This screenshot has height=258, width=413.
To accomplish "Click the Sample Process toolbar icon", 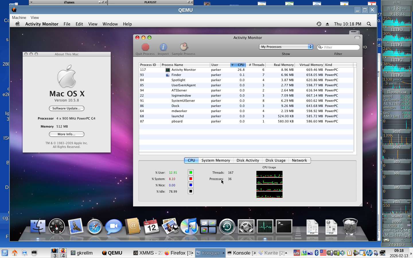I will tap(184, 47).
